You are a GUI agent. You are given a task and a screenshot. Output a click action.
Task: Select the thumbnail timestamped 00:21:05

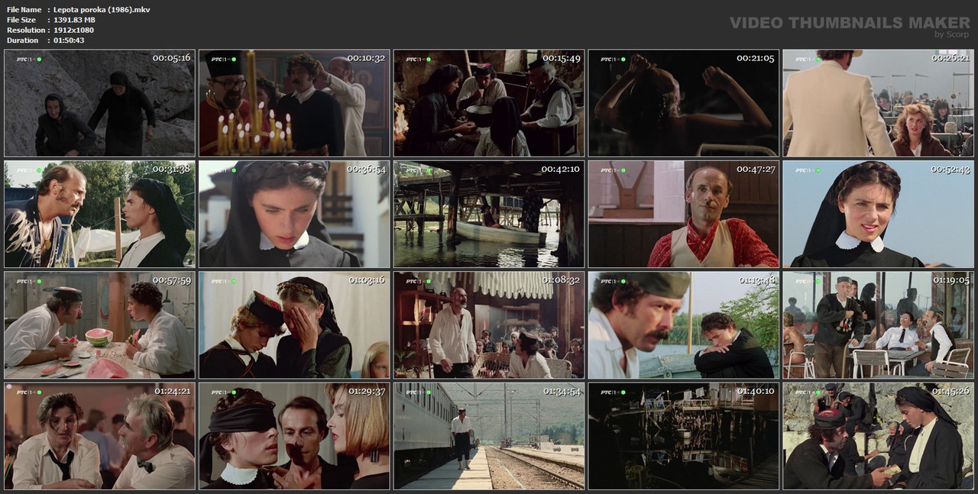(684, 103)
